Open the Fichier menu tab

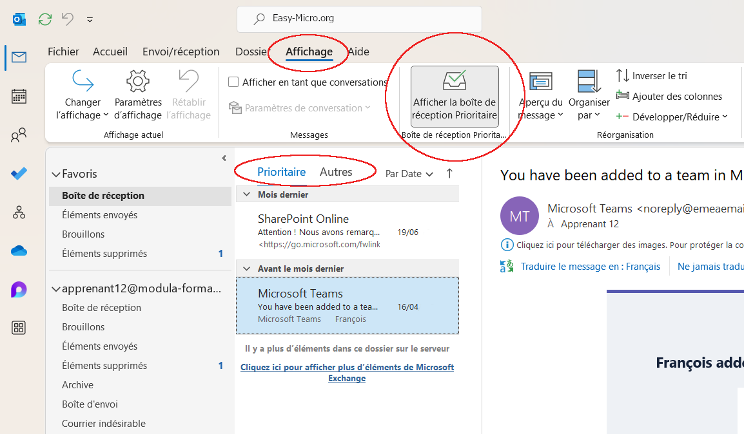[x=63, y=52]
